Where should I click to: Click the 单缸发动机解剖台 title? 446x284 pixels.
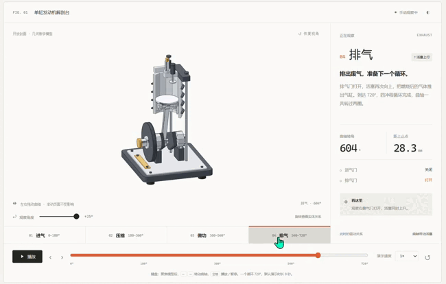(x=51, y=12)
